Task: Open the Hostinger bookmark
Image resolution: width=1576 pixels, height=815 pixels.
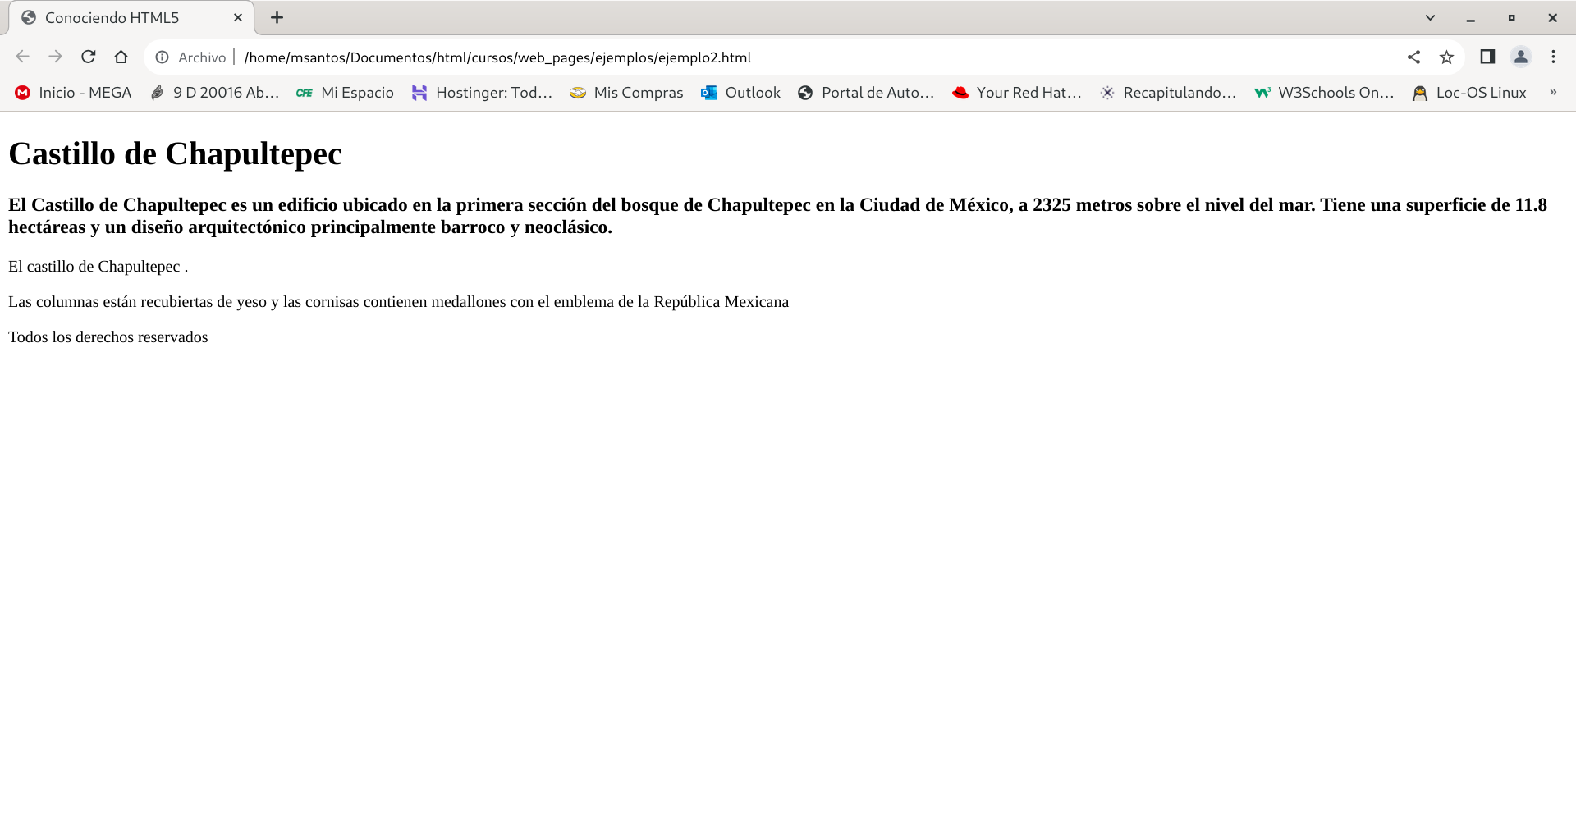Action: [x=482, y=93]
